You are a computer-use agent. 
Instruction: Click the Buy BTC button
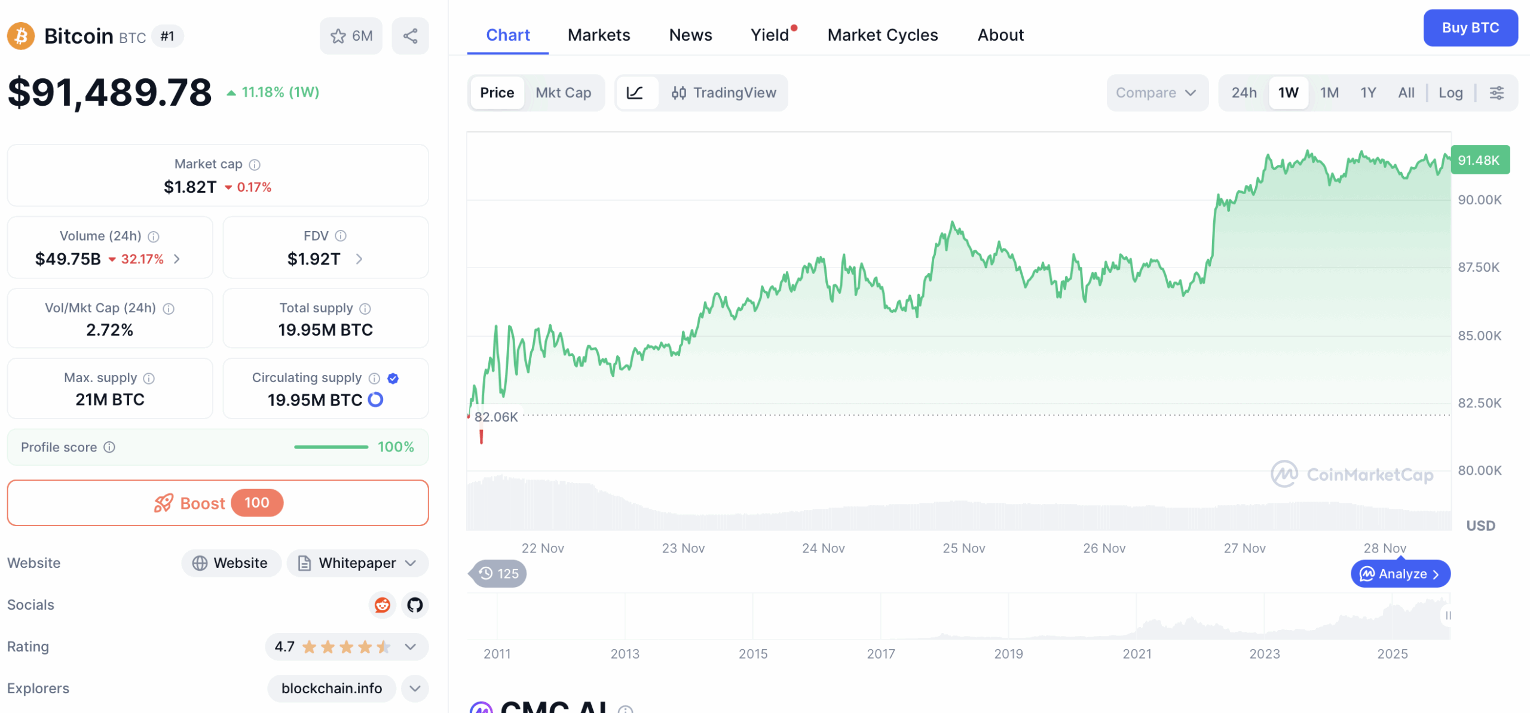1470,27
